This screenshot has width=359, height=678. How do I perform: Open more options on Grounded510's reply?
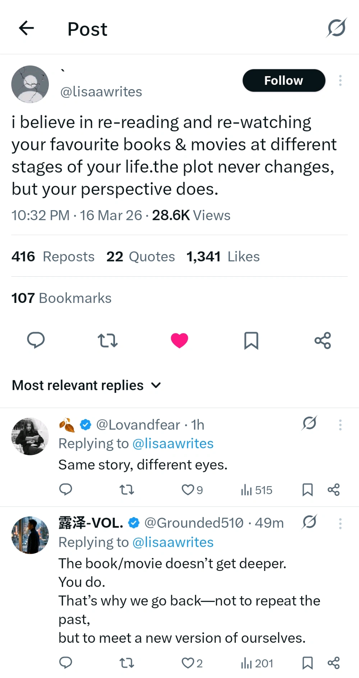click(340, 523)
